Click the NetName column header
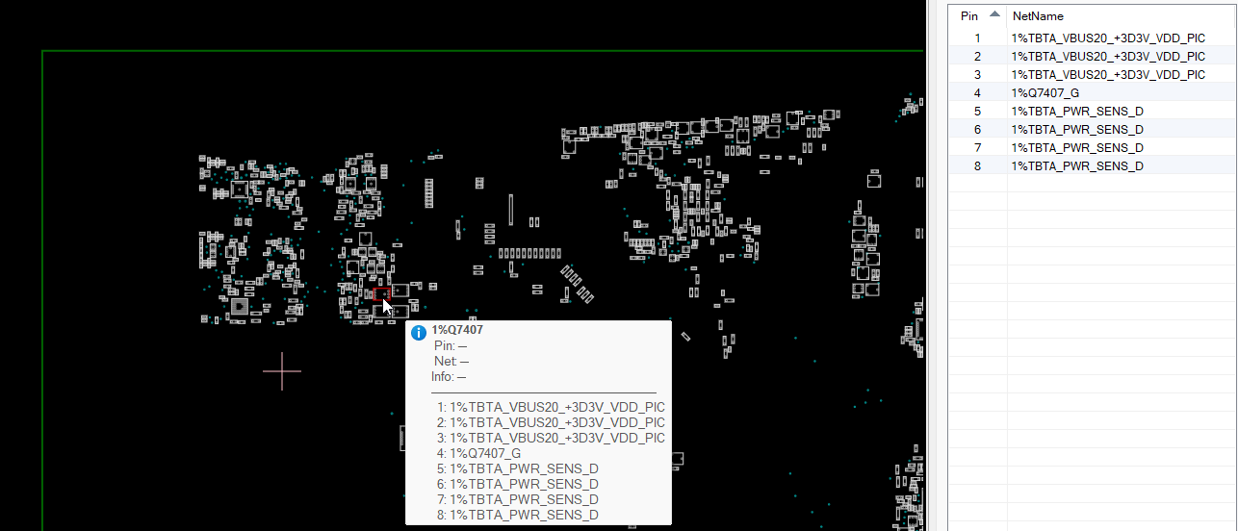Screen dimensions: 1238x531 (x=1122, y=15)
